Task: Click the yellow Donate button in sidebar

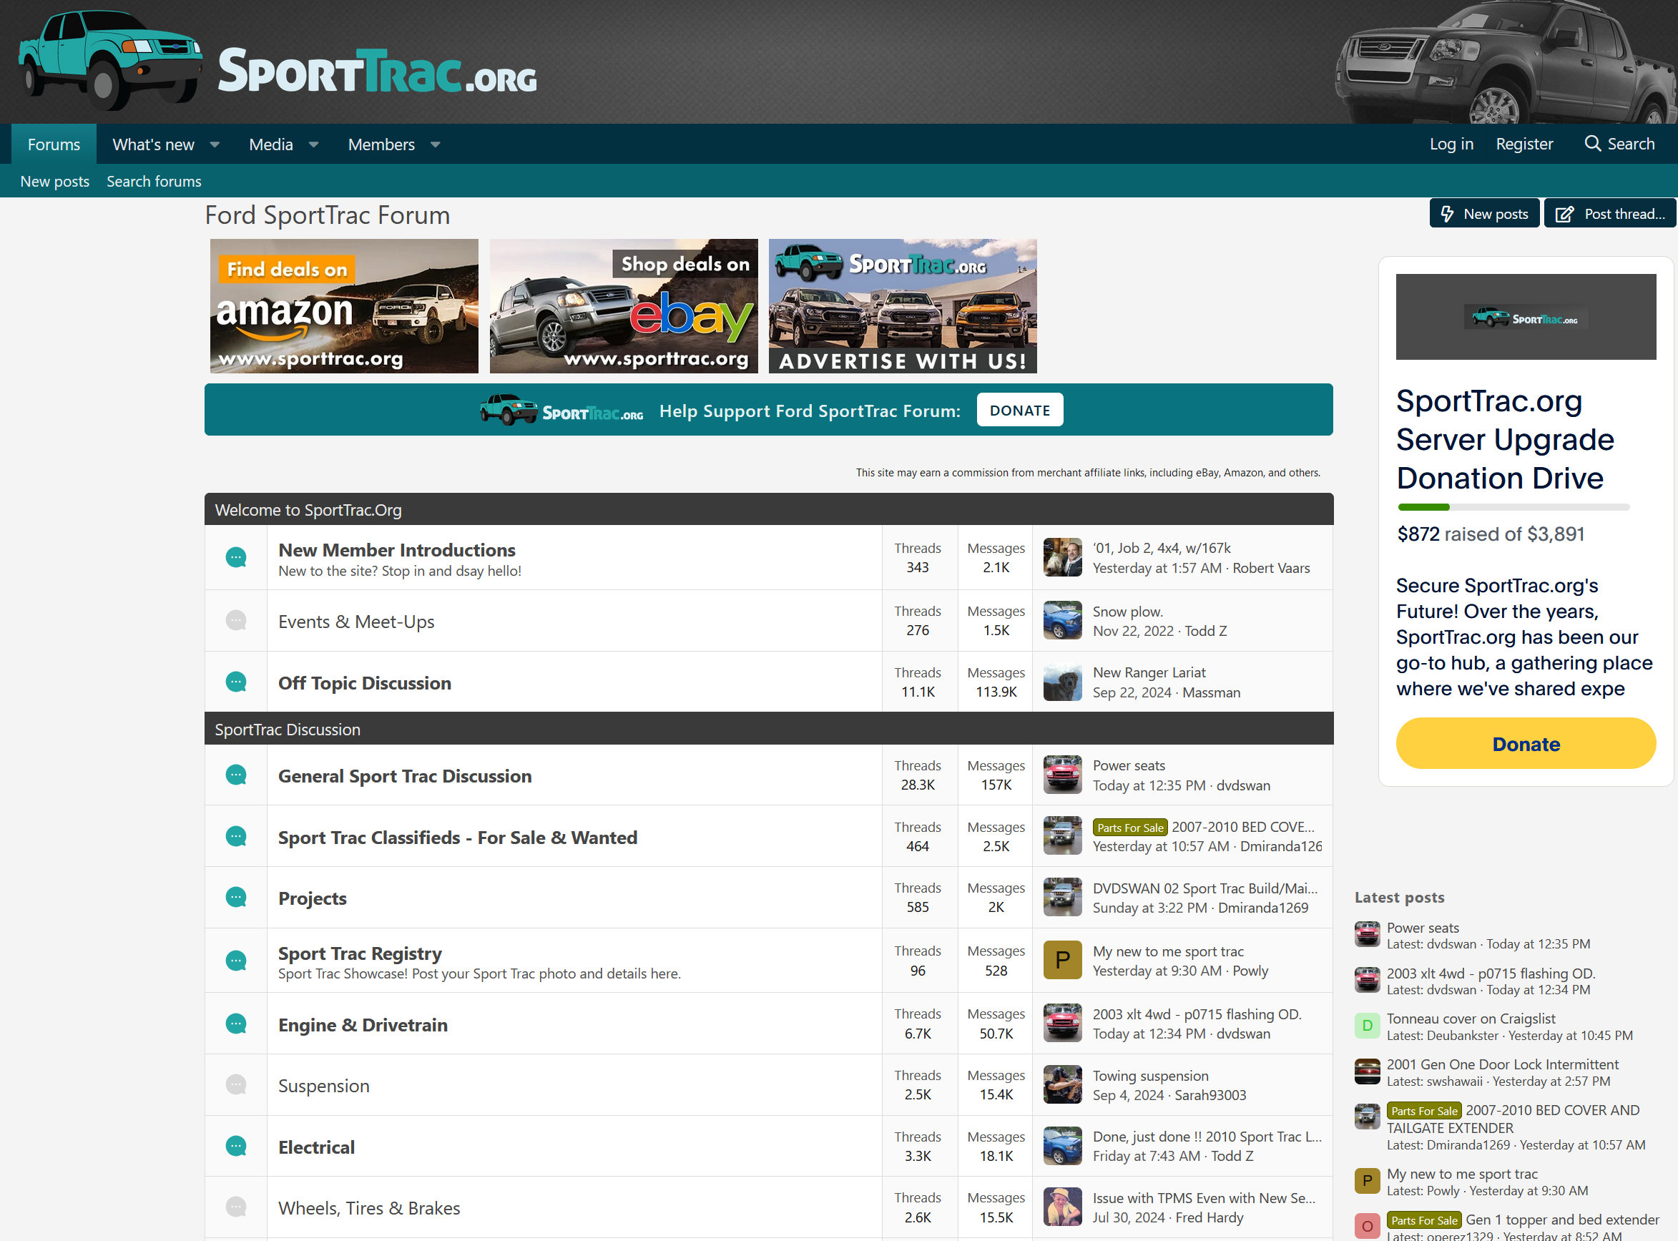Action: [x=1525, y=744]
